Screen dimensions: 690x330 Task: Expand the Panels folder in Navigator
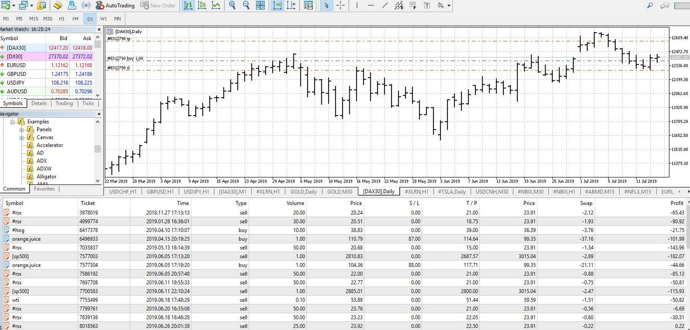tap(22, 130)
